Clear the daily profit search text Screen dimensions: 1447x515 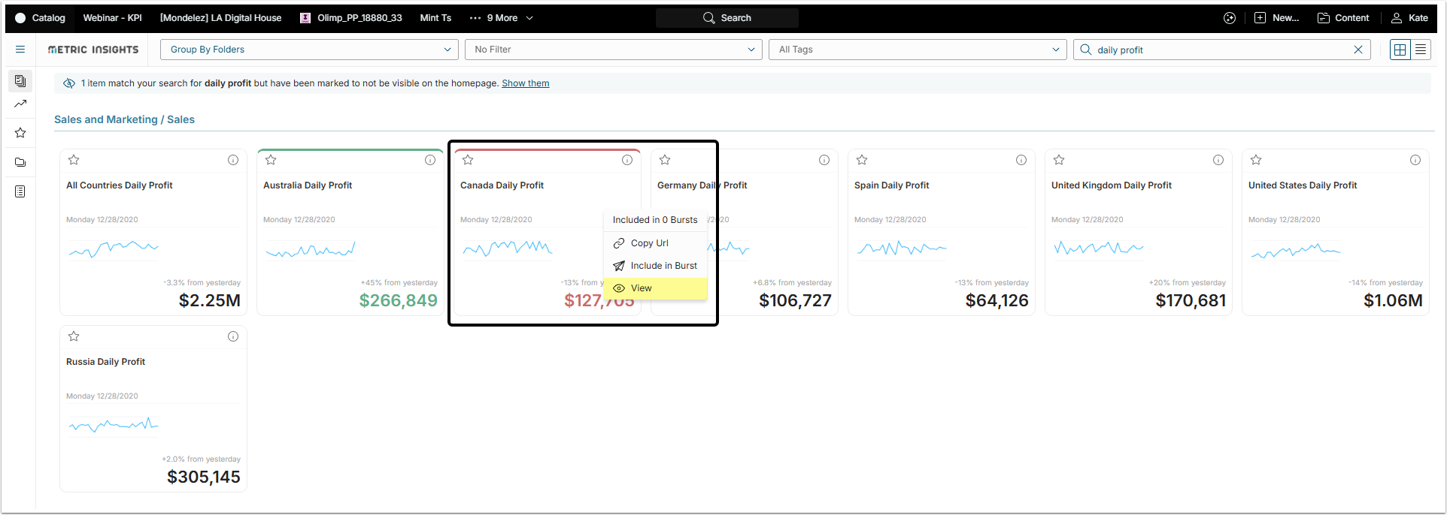click(1358, 50)
